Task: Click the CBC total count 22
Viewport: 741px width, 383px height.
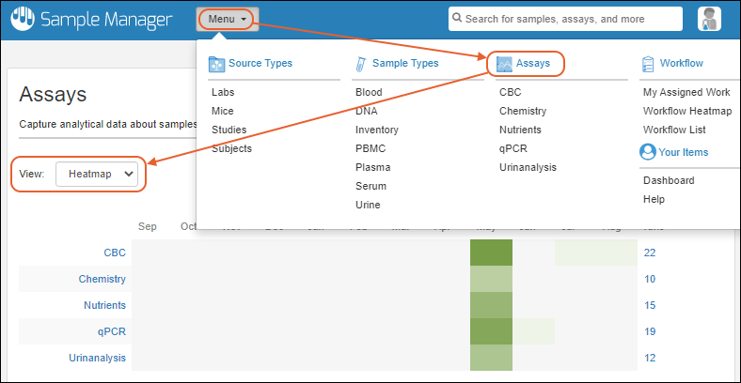Action: click(650, 253)
